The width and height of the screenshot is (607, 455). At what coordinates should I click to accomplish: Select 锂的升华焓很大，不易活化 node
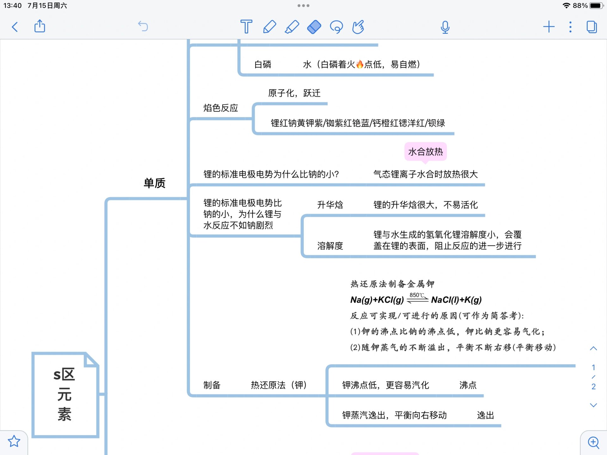pos(426,205)
